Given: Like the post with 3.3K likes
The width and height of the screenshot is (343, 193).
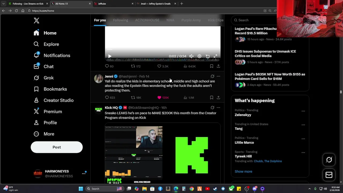Looking at the screenshot, I should coord(163,66).
